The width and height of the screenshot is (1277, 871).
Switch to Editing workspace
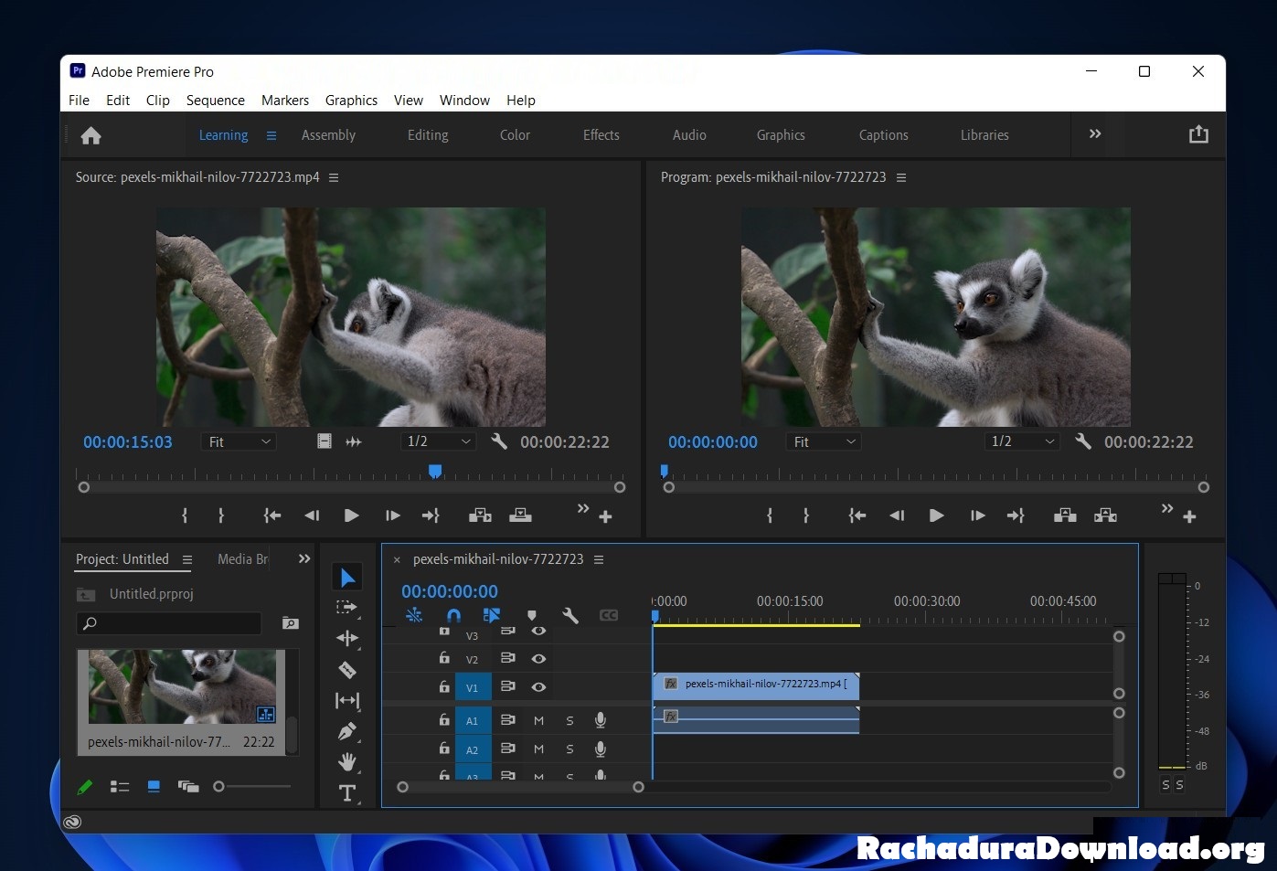[x=428, y=135]
